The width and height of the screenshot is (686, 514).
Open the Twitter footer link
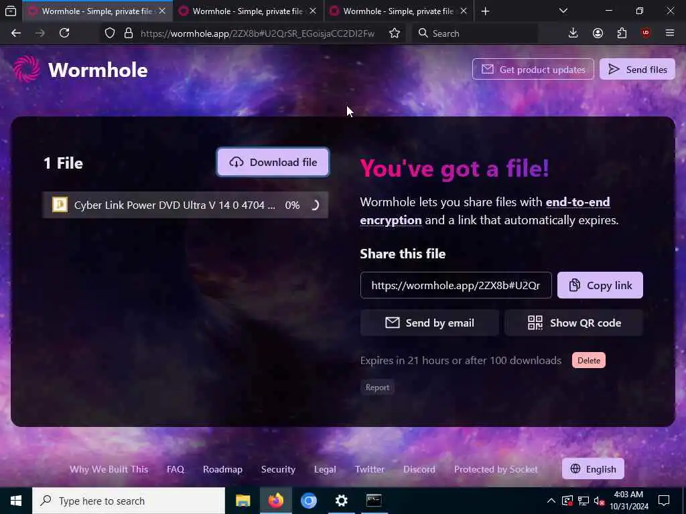(370, 469)
